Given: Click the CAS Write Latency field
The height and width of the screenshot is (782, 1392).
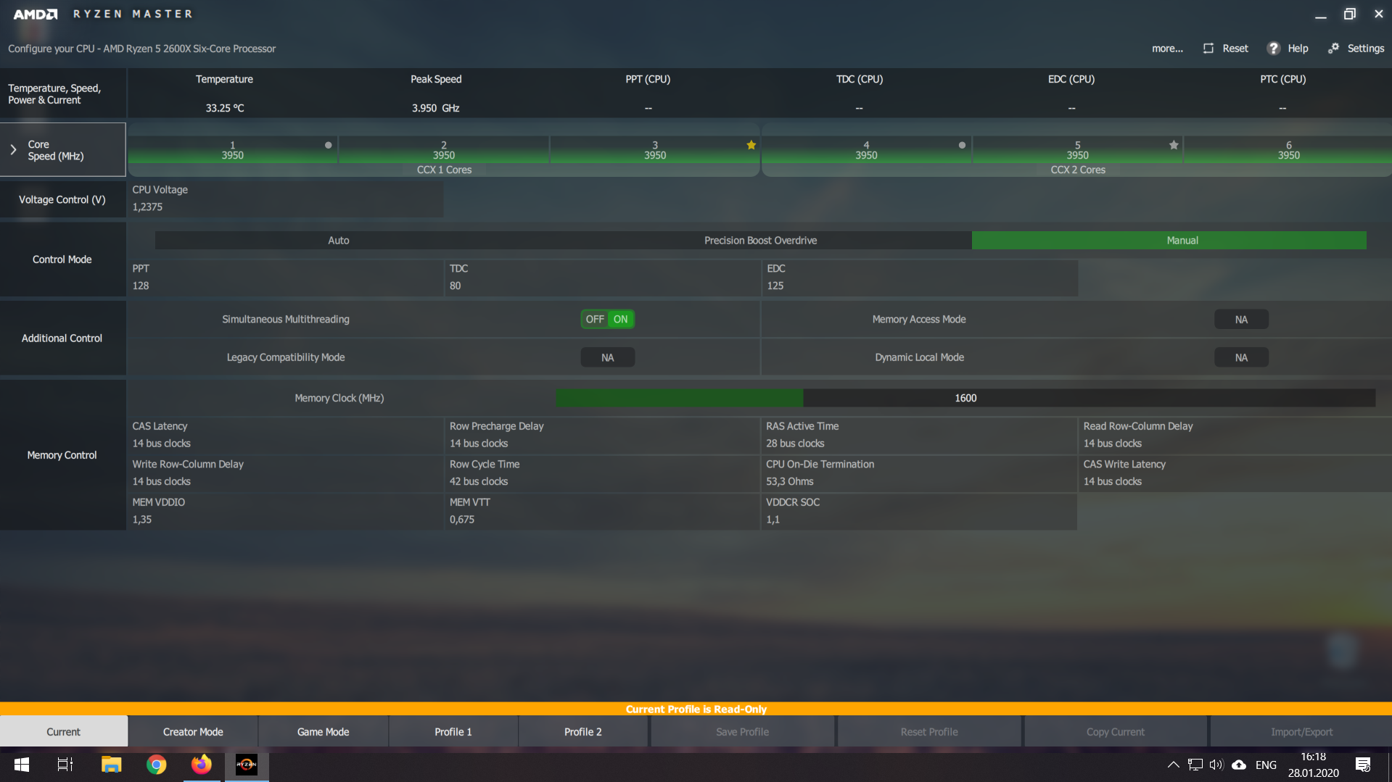Looking at the screenshot, I should pos(1235,473).
